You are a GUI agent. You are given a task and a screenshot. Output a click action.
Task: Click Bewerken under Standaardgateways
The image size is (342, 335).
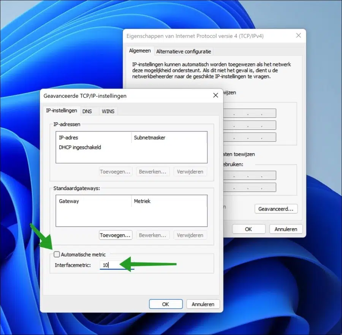[153, 235]
